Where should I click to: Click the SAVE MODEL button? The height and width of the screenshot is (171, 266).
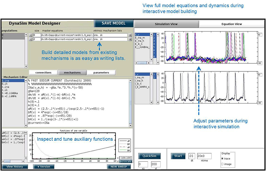pos(113,23)
